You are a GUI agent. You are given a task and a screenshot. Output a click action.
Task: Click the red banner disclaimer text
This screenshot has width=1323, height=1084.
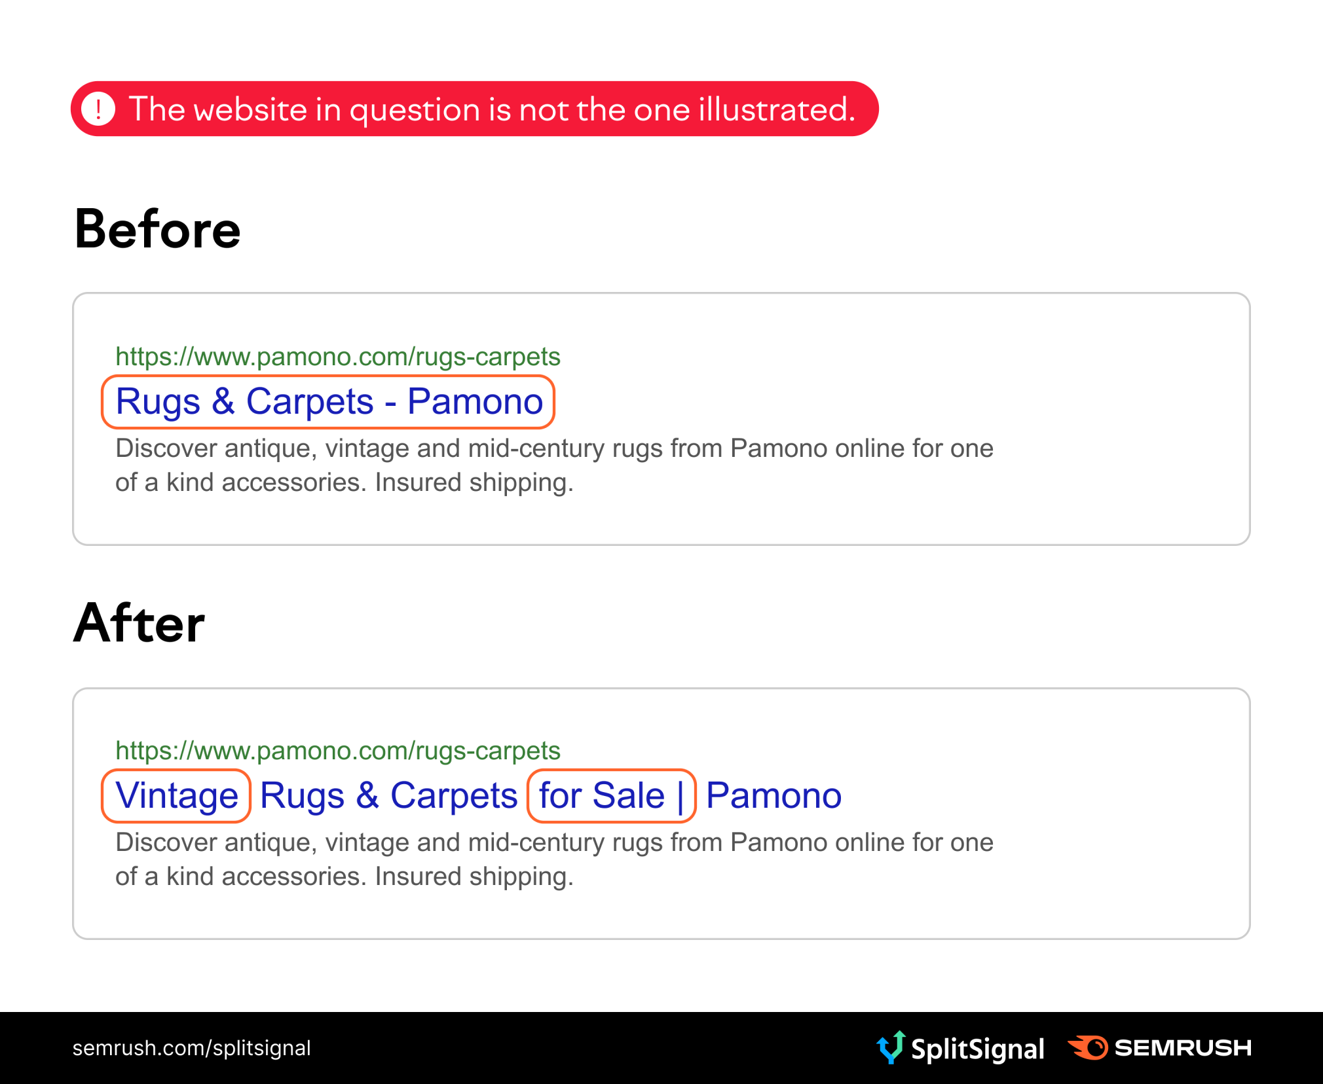click(x=491, y=109)
